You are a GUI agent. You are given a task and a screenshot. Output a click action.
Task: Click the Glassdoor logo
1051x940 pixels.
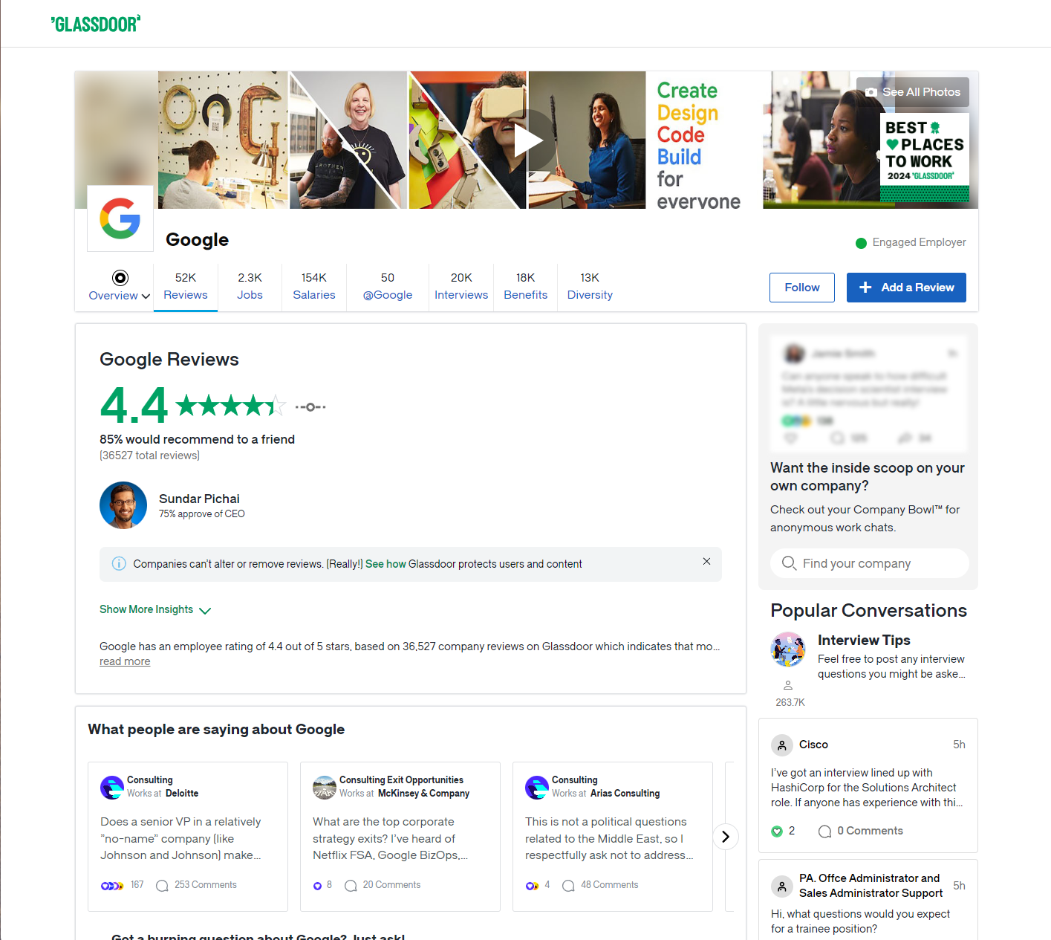coord(96,24)
